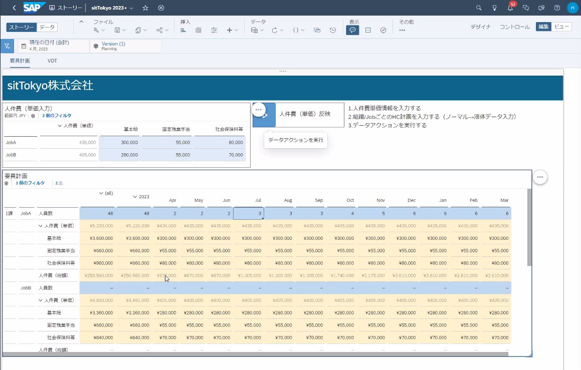Screen dimensions: 581x370
Task: Open the wrench edit tools dropdown
Action: 99,31
